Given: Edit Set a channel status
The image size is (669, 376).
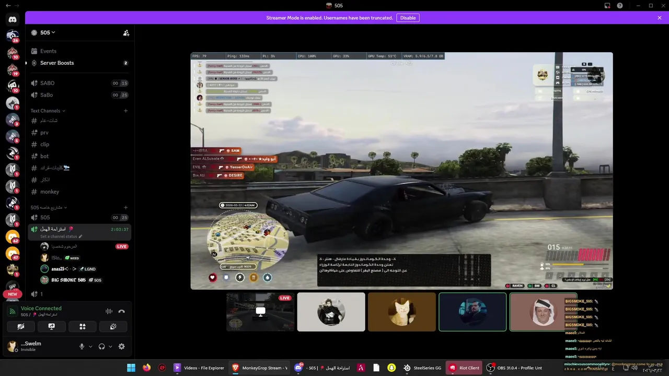Looking at the screenshot, I should point(61,237).
